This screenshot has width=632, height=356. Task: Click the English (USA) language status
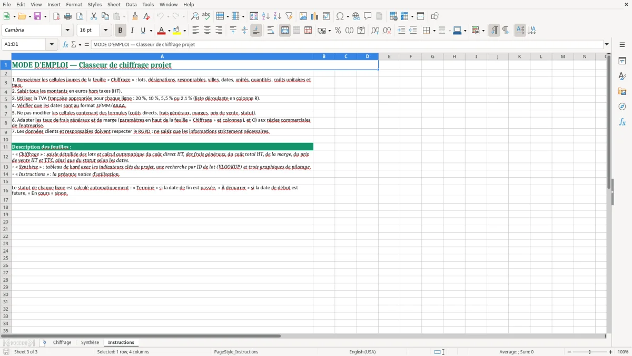pos(362,352)
